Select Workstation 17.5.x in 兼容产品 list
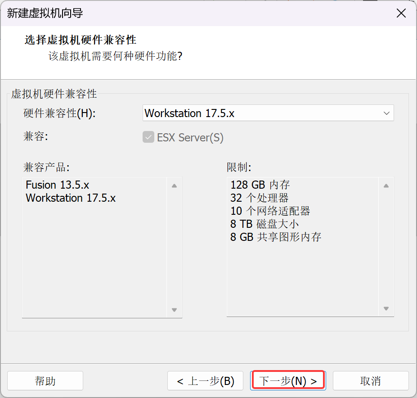The image size is (417, 398). pos(71,198)
